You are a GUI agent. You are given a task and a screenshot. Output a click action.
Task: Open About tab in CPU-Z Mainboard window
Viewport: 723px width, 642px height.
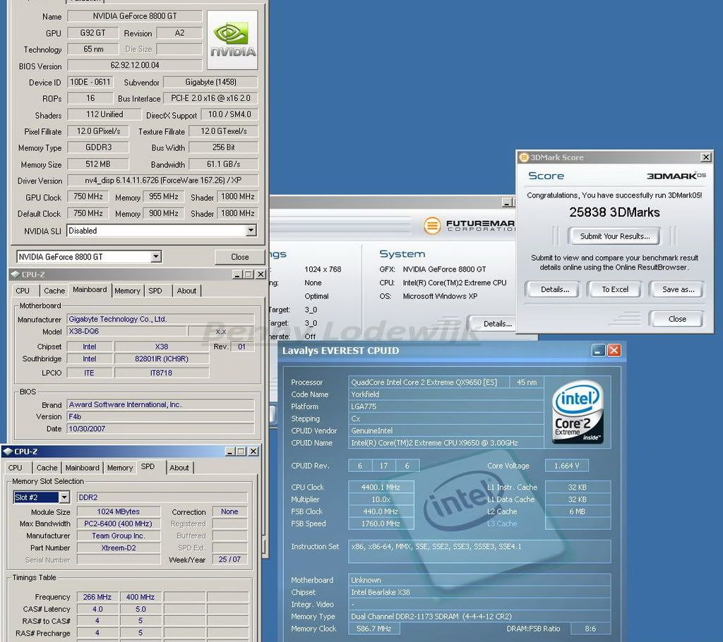[x=186, y=291]
